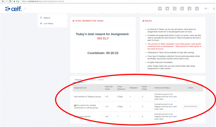Switch to the Telegram tab
216x127 pixels.
tap(78, 80)
